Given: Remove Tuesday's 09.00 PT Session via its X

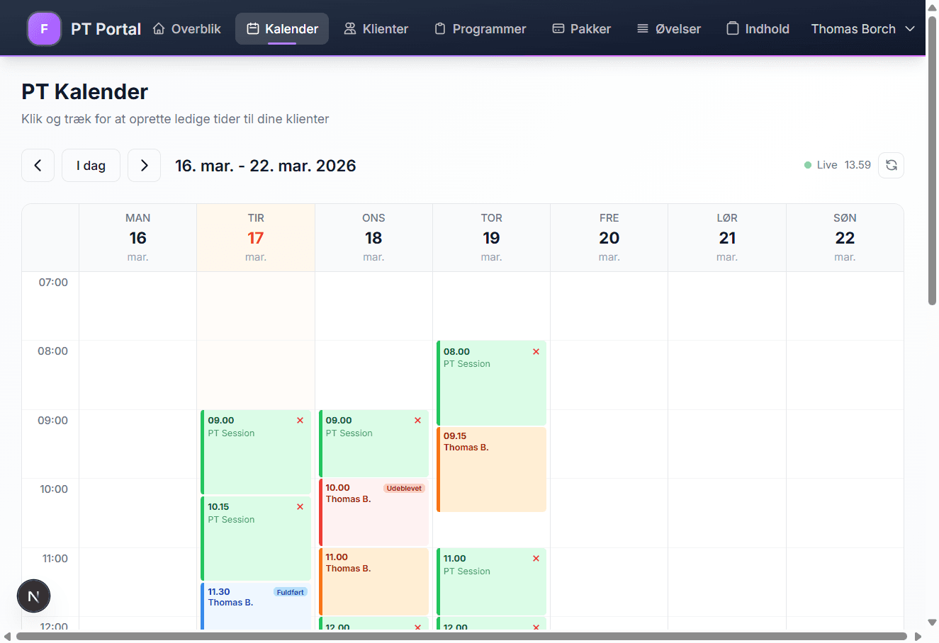Looking at the screenshot, I should coord(300,419).
